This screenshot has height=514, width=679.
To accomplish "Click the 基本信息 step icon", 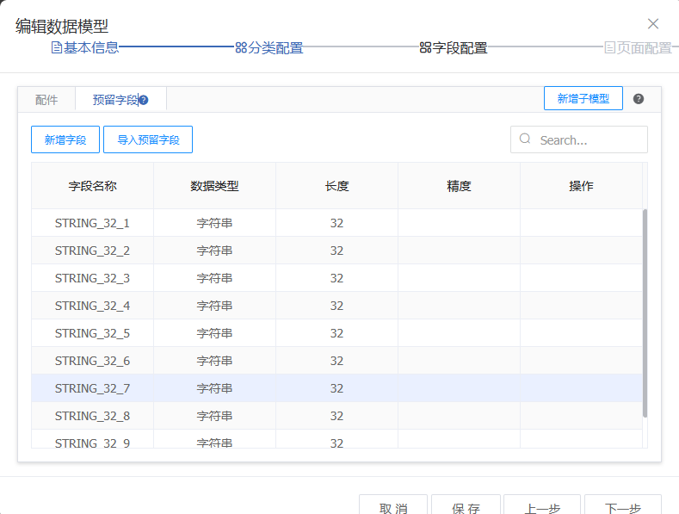I will point(57,48).
